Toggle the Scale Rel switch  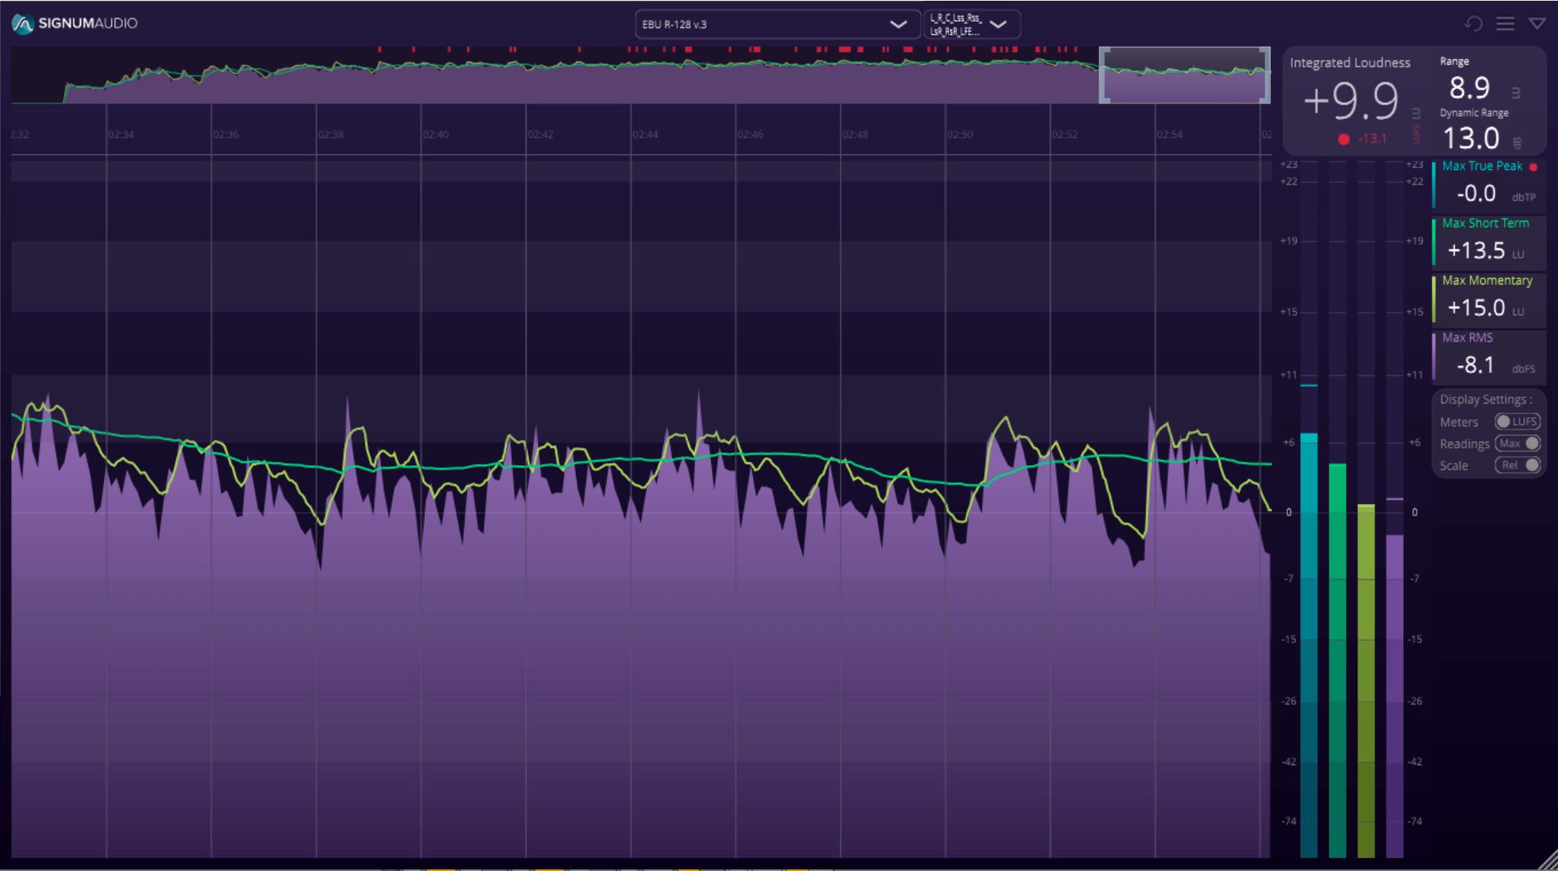(1517, 465)
